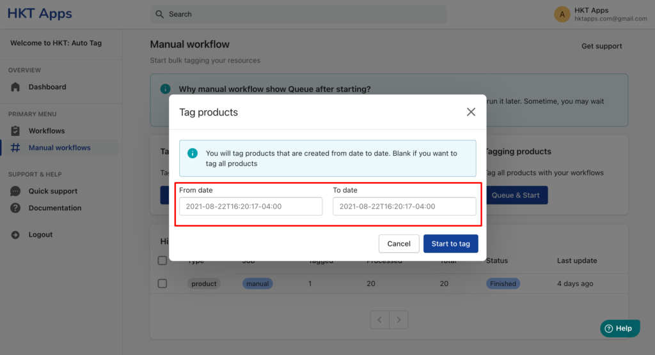655x355 pixels.
Task: Click the Documentation question mark icon
Action: click(x=15, y=208)
